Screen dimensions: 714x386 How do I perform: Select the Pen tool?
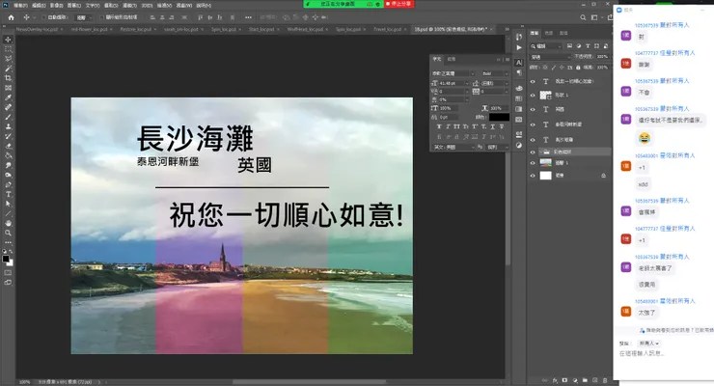[x=8, y=185]
